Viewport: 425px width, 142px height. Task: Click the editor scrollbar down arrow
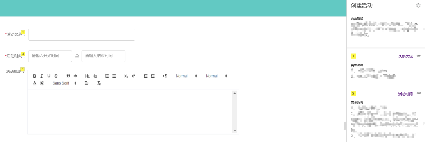tap(235, 130)
